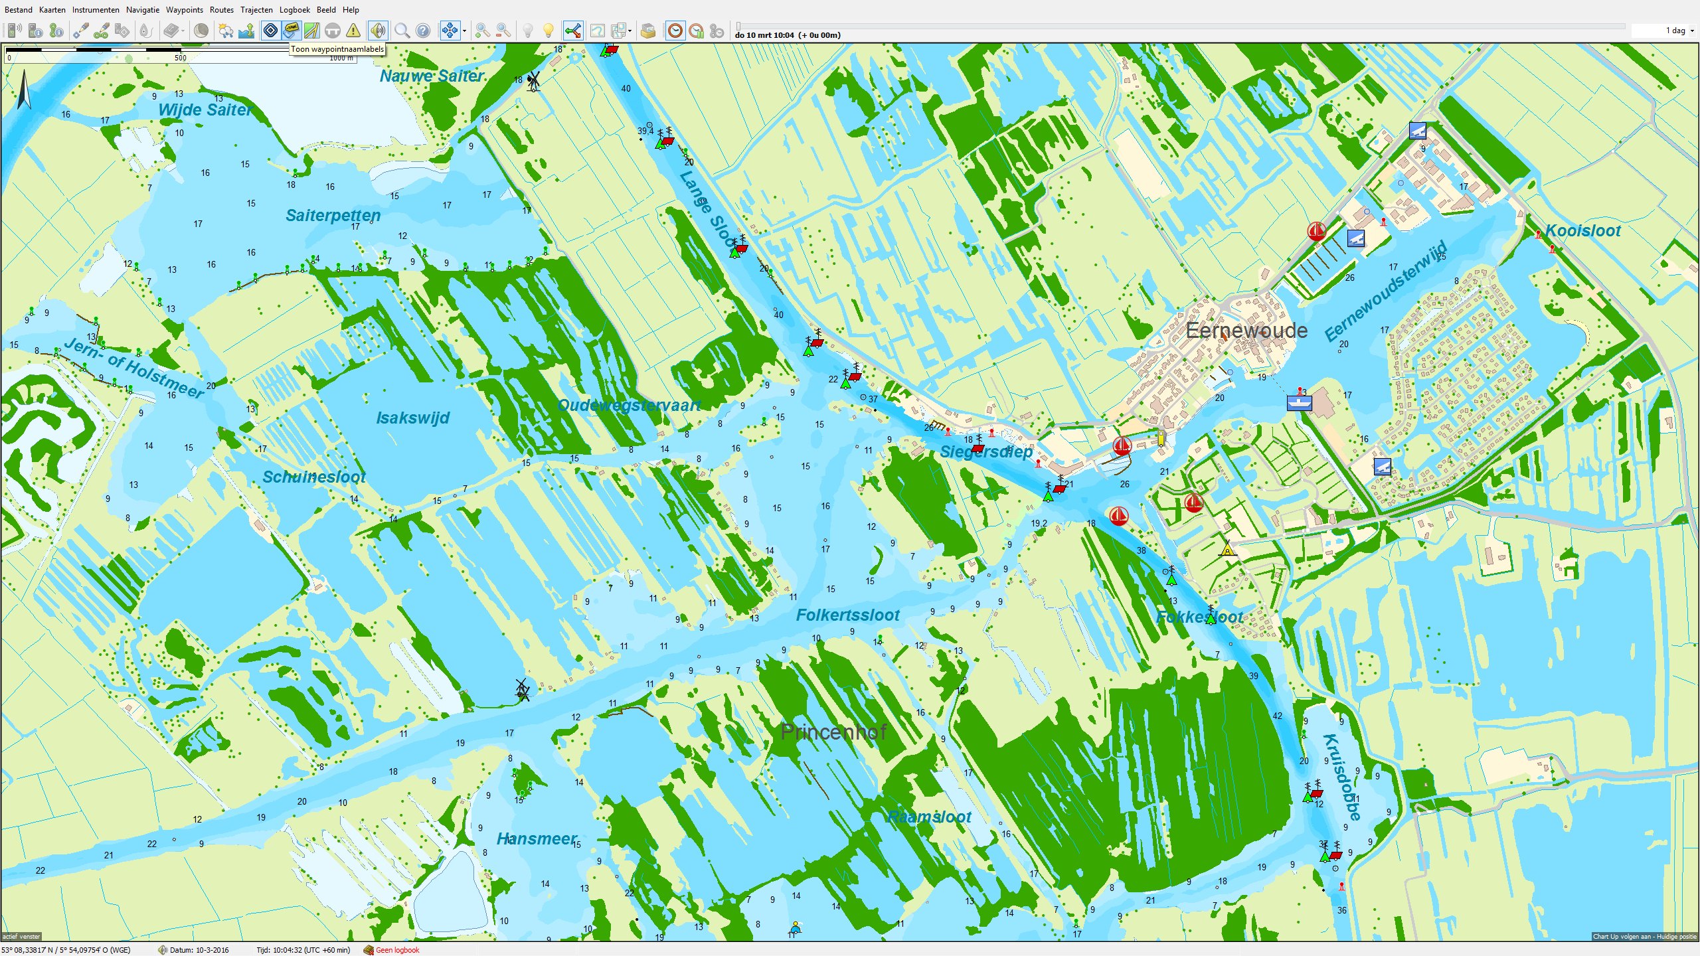Open the device info icon

[x=36, y=31]
